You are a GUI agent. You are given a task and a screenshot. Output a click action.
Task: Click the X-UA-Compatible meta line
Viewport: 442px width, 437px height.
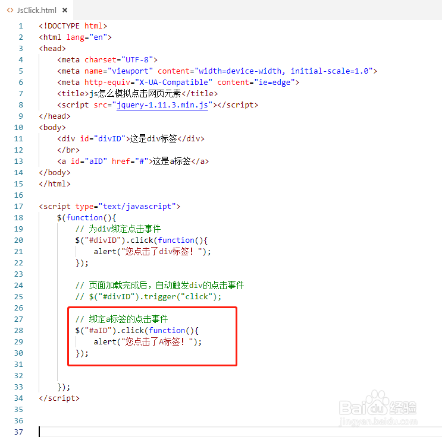pyautogui.click(x=178, y=83)
